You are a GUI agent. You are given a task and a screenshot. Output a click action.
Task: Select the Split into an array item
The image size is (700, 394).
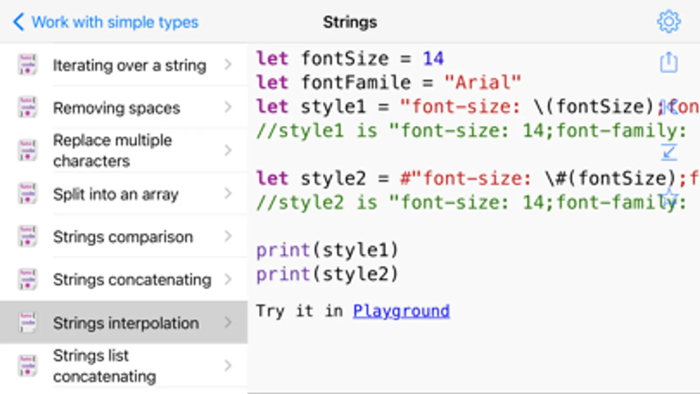pyautogui.click(x=116, y=194)
